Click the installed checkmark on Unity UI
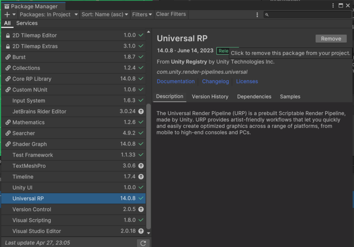Image resolution: width=354 pixels, height=247 pixels. [x=141, y=187]
